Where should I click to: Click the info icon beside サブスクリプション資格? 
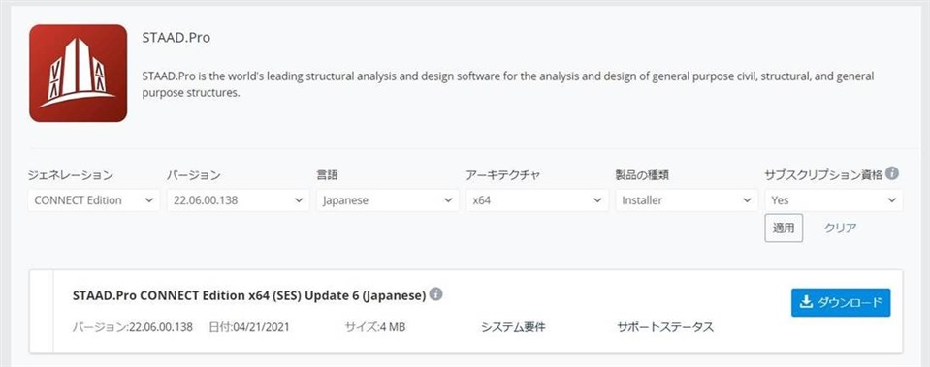pos(892,174)
